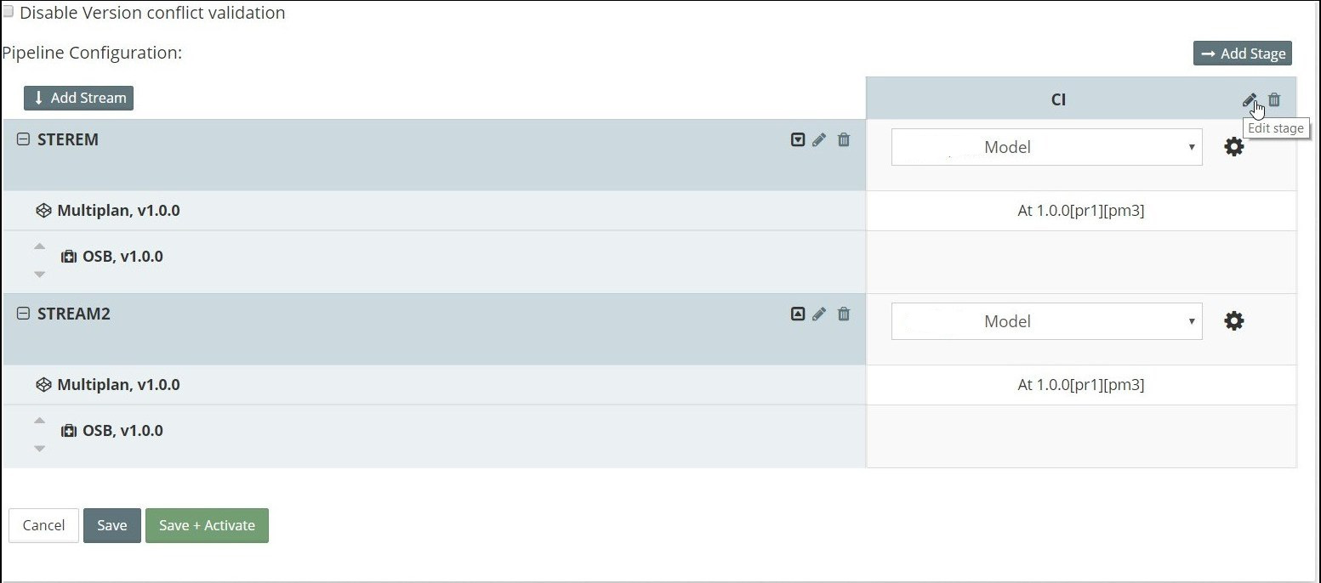1321x583 pixels.
Task: Open gear settings for STREAM2 CI stage
Action: point(1233,321)
